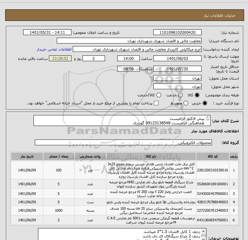The width and height of the screenshot is (248, 240).
Task: Click unit بسته in row 5
Action: 90,211
